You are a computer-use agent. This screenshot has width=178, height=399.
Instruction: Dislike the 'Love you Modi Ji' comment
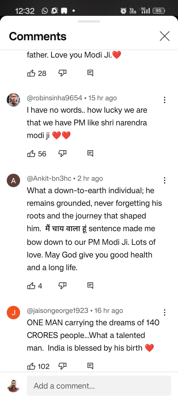(x=62, y=73)
